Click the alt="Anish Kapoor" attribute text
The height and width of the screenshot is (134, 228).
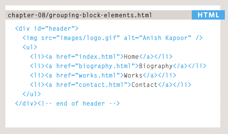158,38
